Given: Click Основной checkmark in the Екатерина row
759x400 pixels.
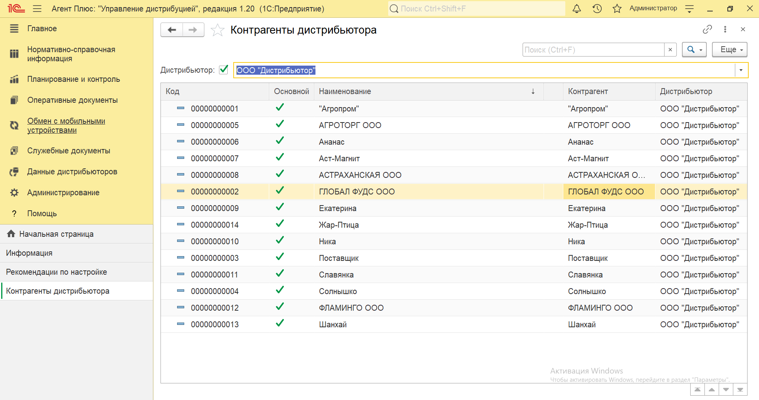Looking at the screenshot, I should [x=280, y=207].
